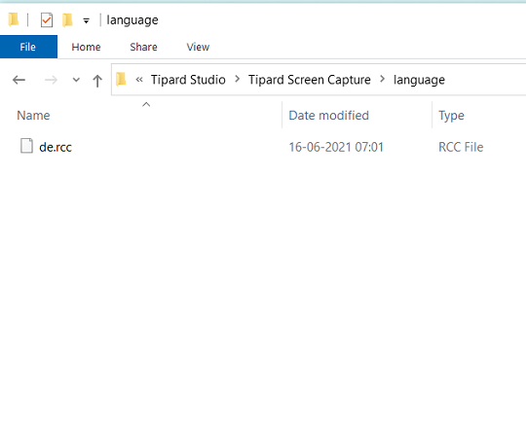This screenshot has width=526, height=425.
Task: Click the Forward navigation arrow
Action: (51, 80)
